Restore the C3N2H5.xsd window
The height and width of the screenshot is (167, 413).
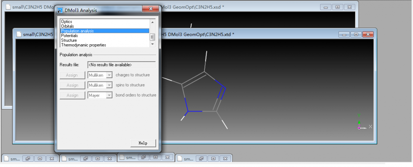coord(338,7)
